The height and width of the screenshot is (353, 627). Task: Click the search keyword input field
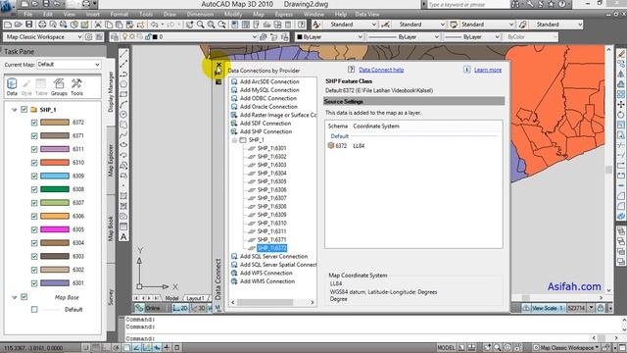coord(467,4)
